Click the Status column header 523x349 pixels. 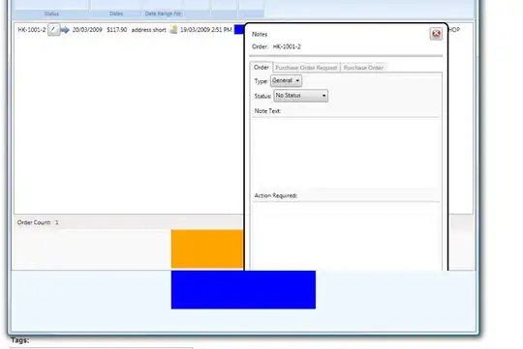point(51,14)
